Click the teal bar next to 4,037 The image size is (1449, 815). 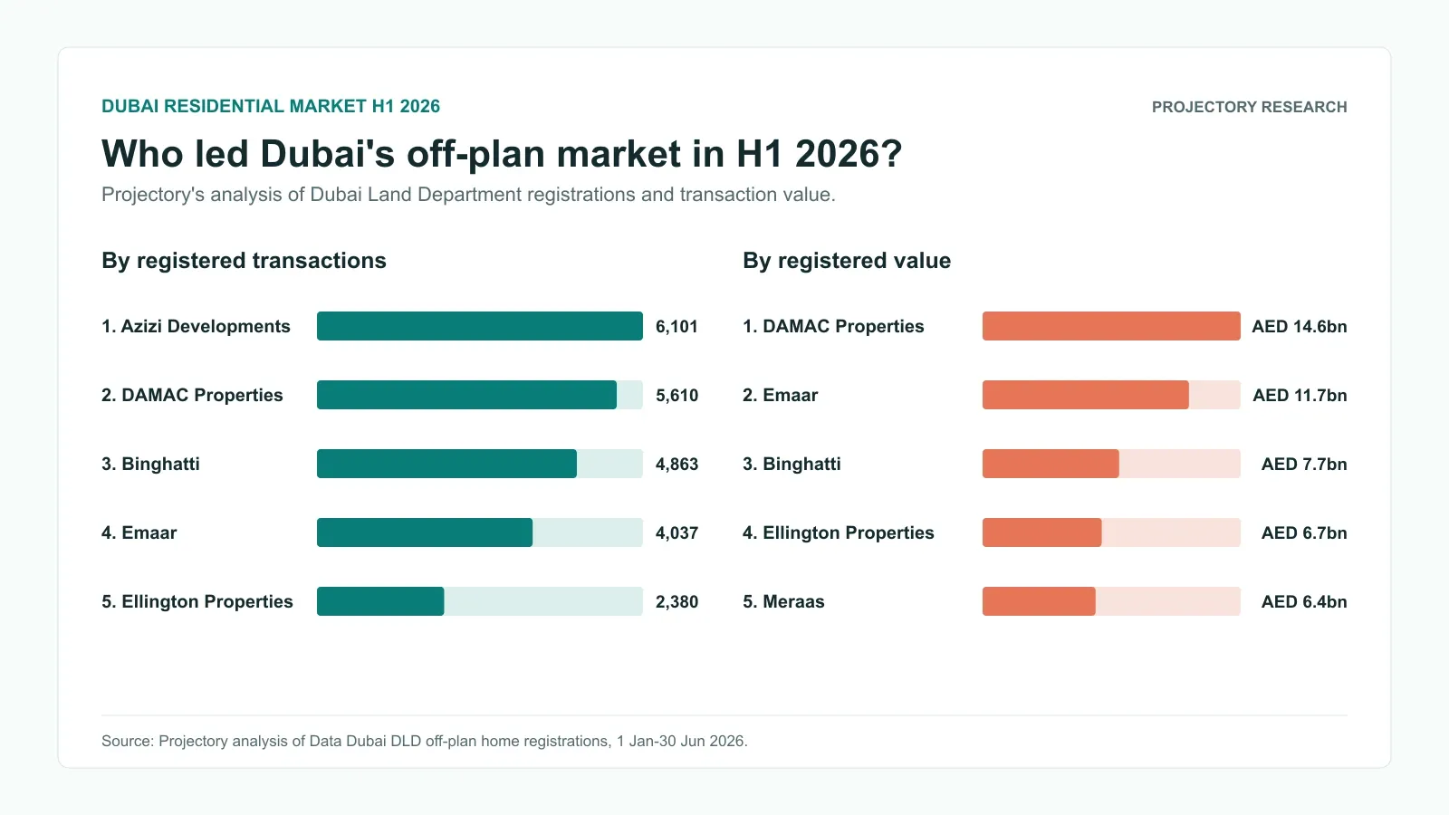pos(425,532)
